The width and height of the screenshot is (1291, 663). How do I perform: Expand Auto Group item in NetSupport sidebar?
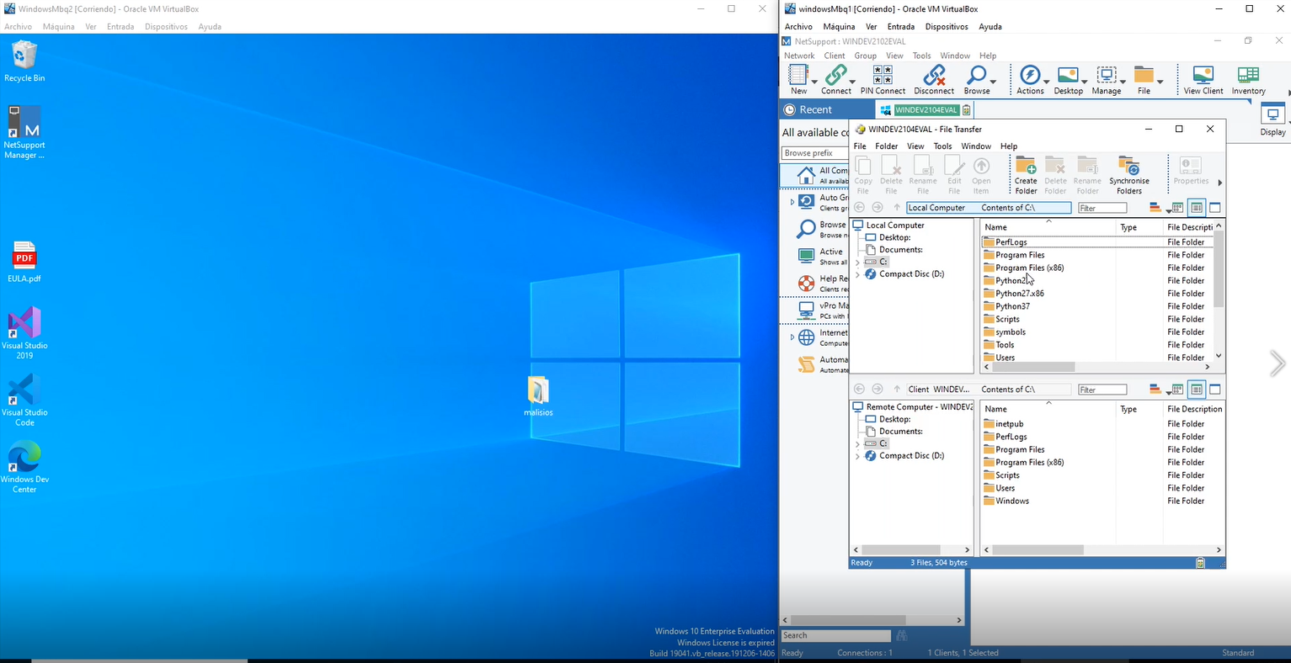coord(792,202)
